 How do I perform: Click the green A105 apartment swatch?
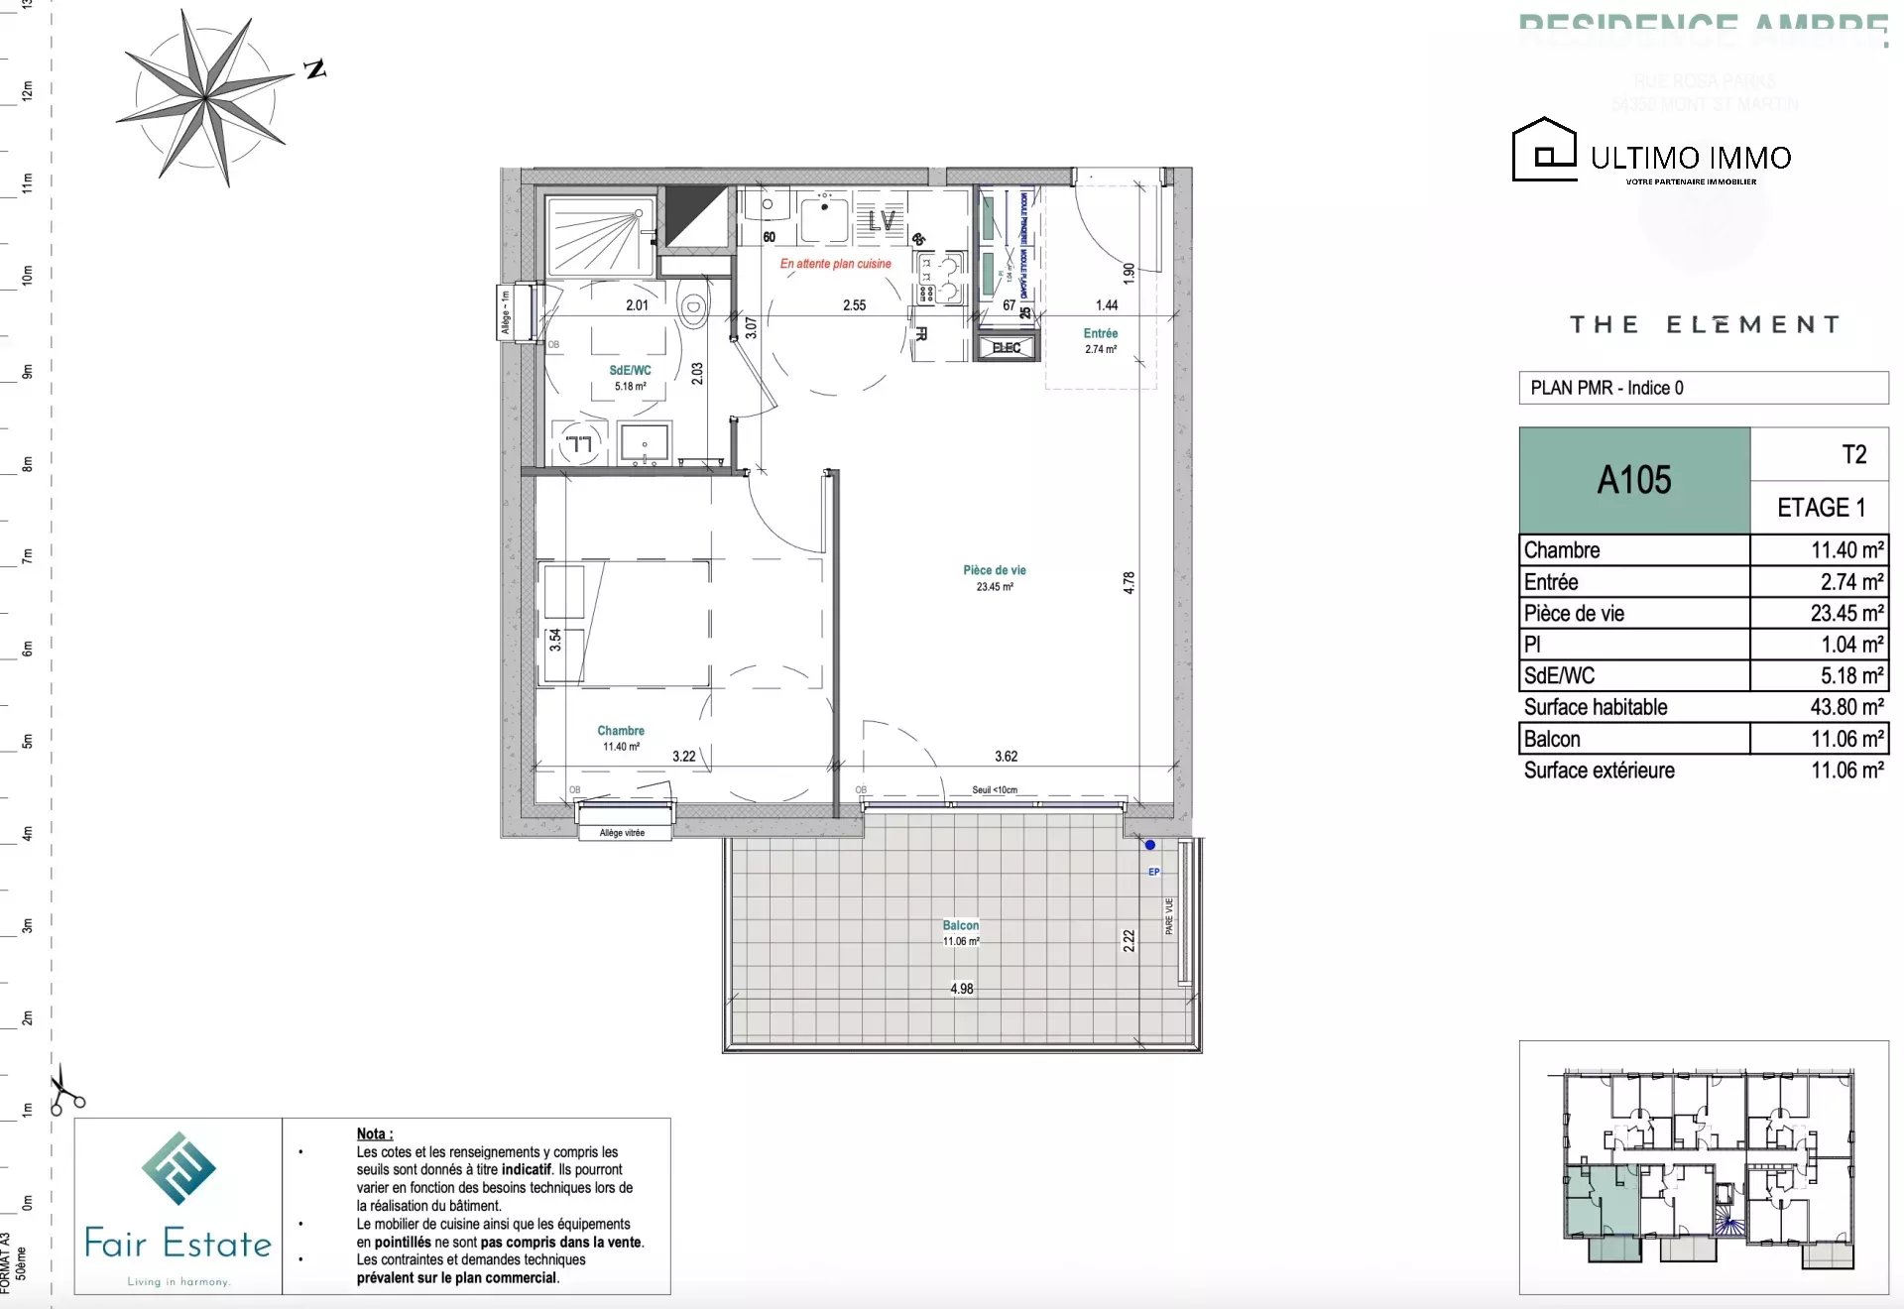click(1634, 480)
